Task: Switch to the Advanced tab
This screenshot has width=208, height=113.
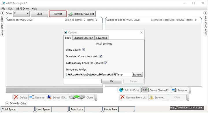Action: [101, 38]
